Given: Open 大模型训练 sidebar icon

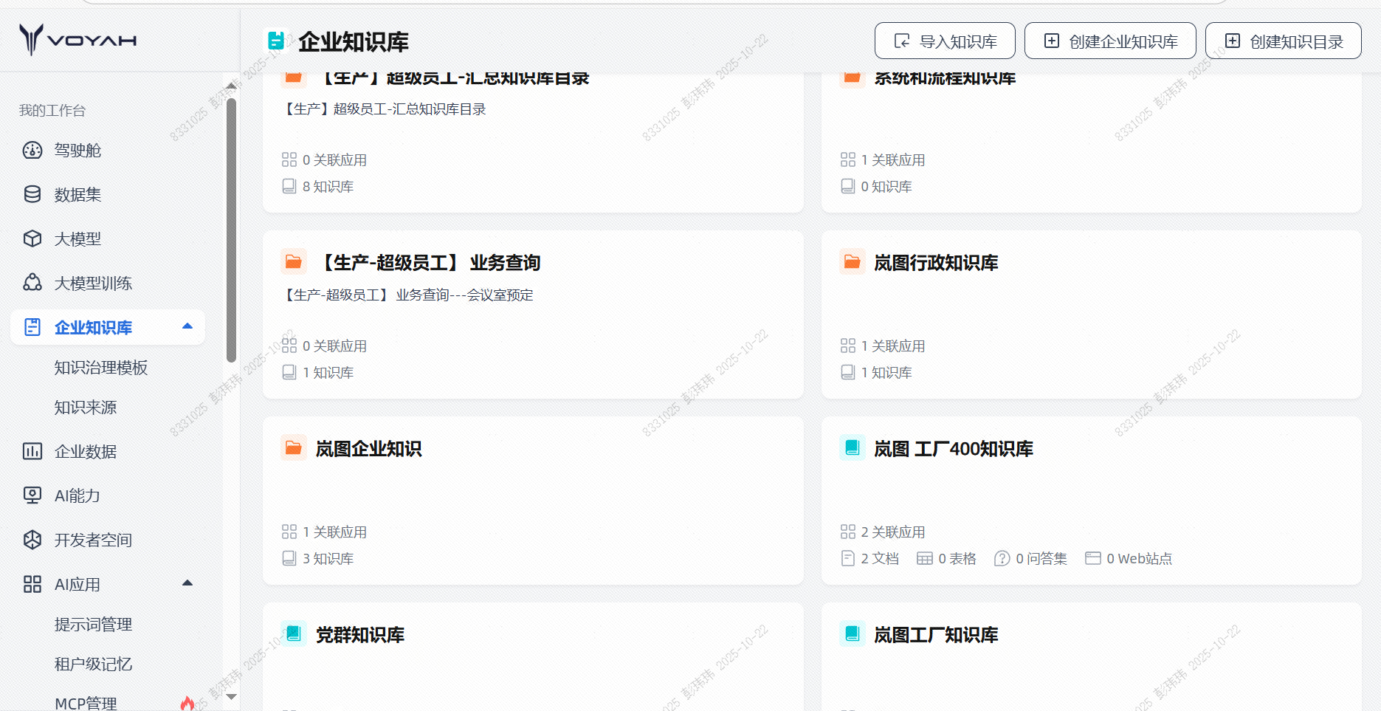Looking at the screenshot, I should pos(32,284).
